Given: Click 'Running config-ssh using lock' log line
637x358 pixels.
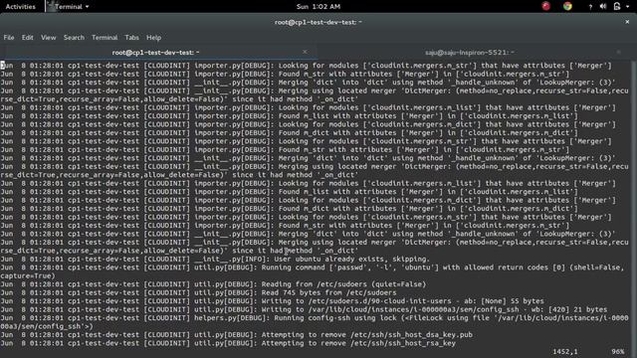Looking at the screenshot, I should point(315,322).
